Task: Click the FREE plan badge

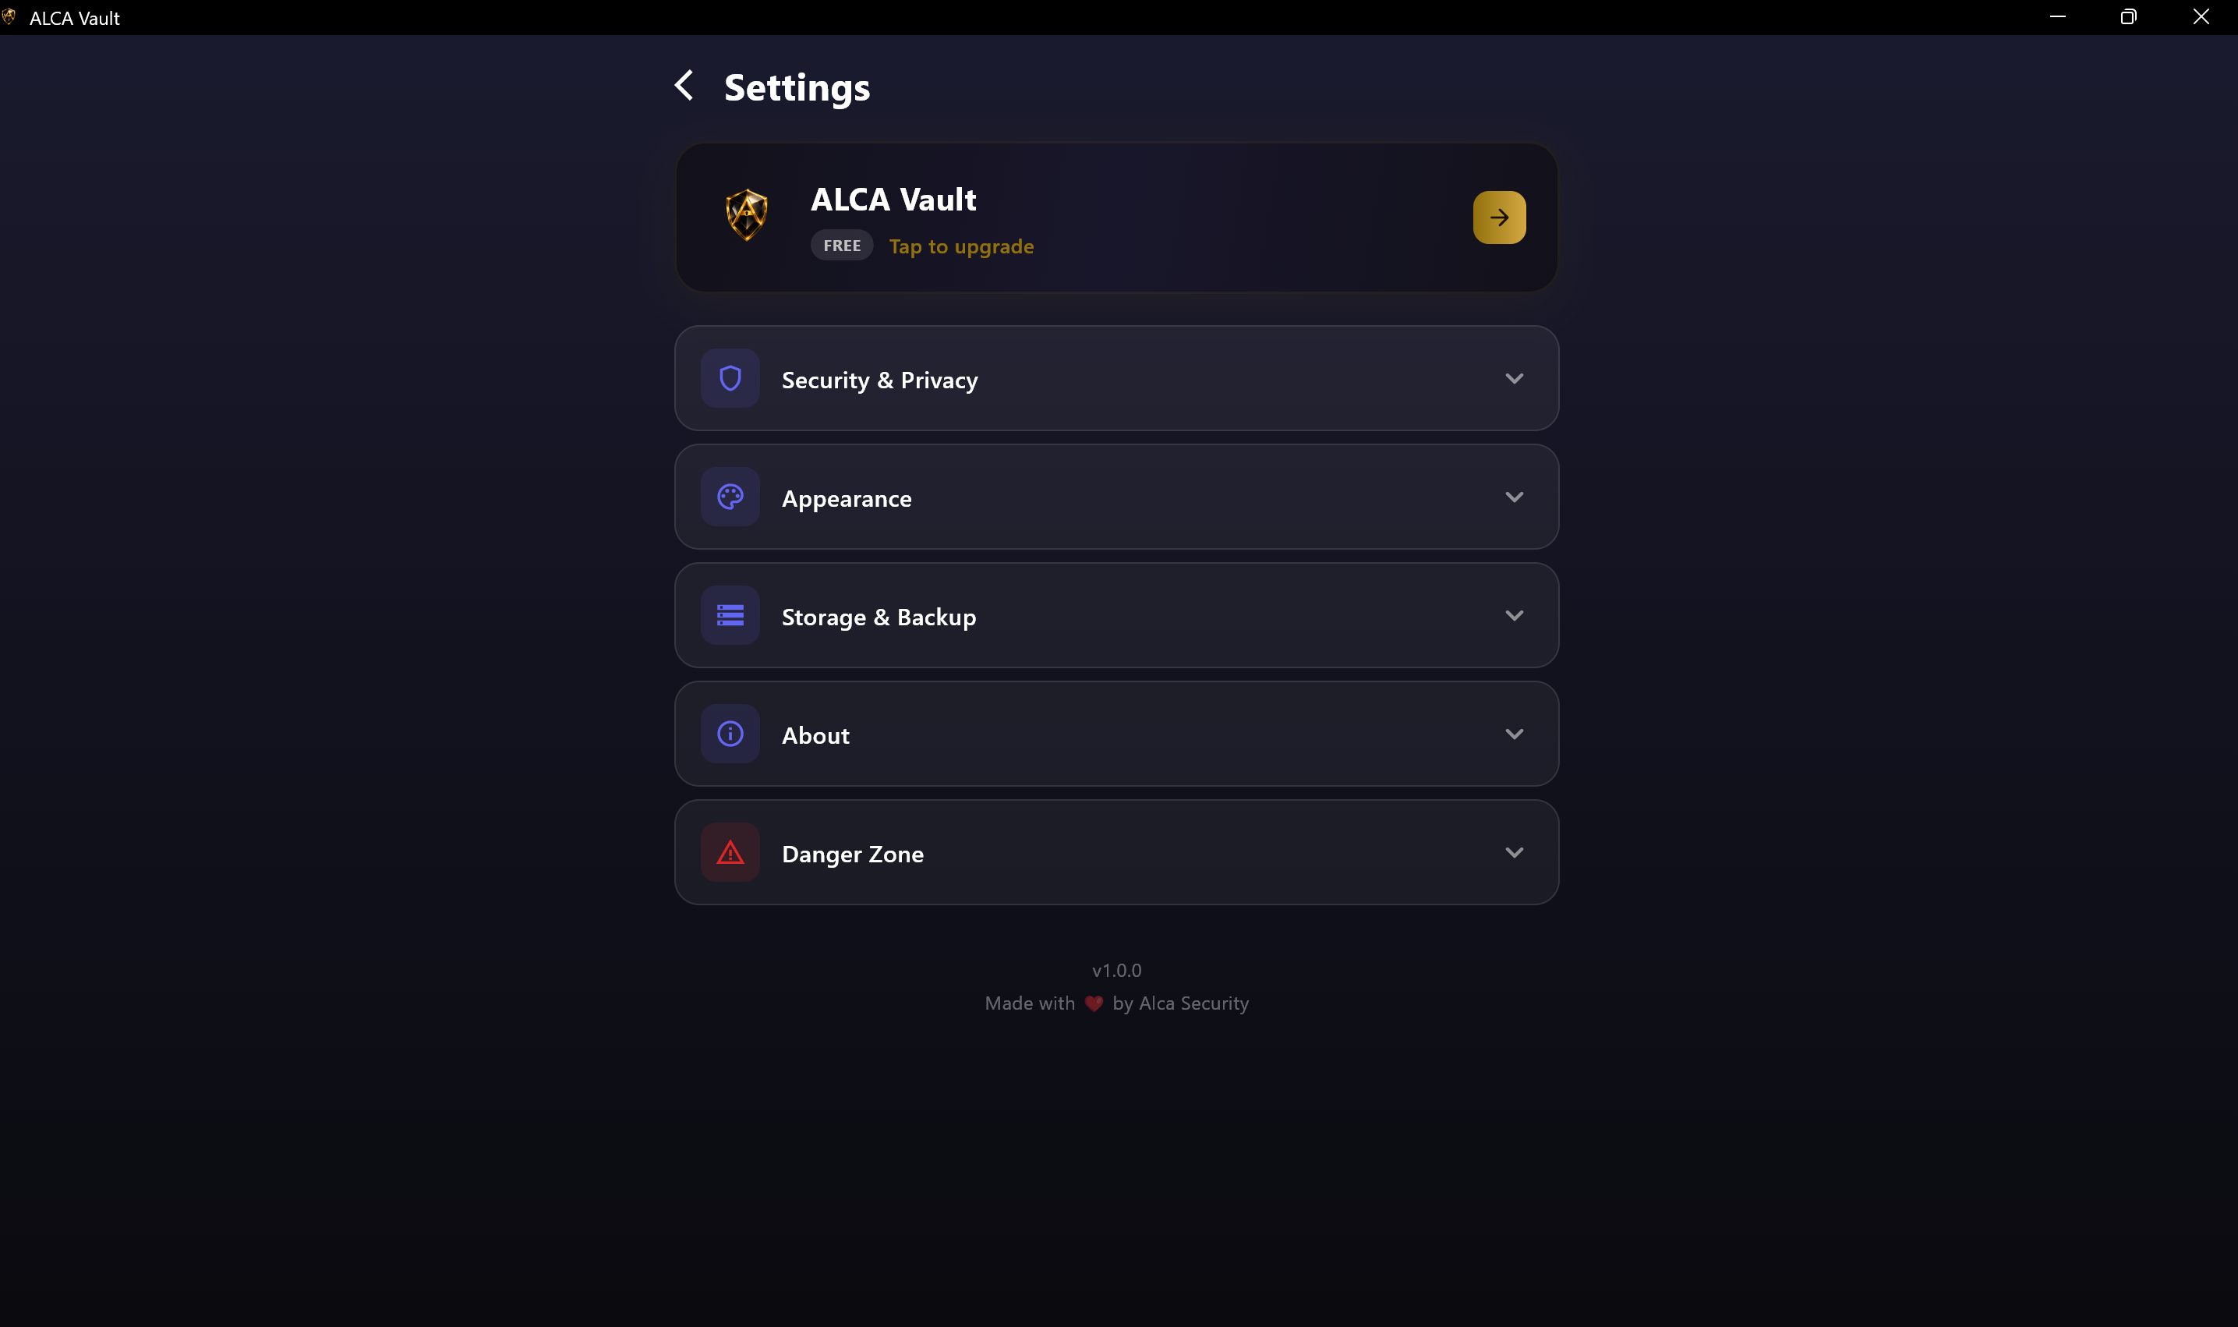Action: click(x=841, y=246)
